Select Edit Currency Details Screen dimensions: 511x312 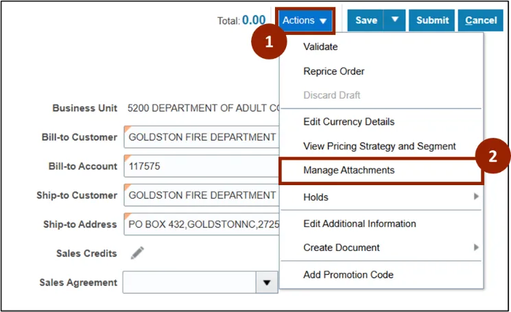(x=348, y=122)
